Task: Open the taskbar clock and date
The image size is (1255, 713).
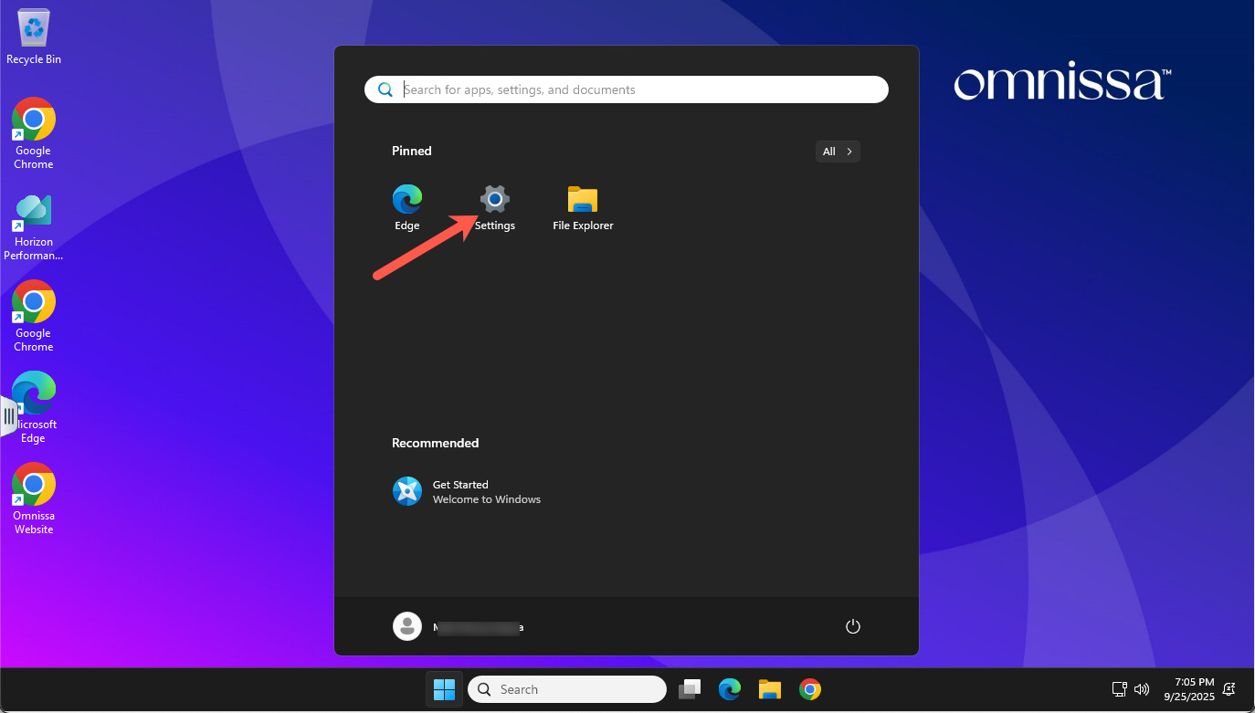Action: click(1187, 689)
